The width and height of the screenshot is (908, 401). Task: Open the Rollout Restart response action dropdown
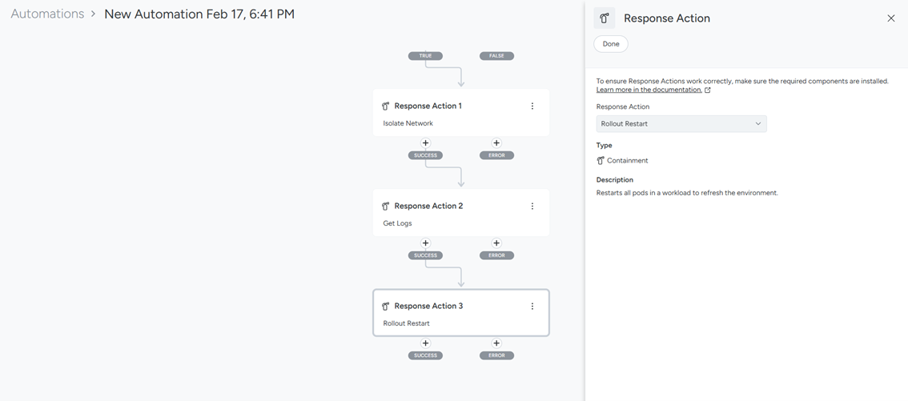[681, 124]
